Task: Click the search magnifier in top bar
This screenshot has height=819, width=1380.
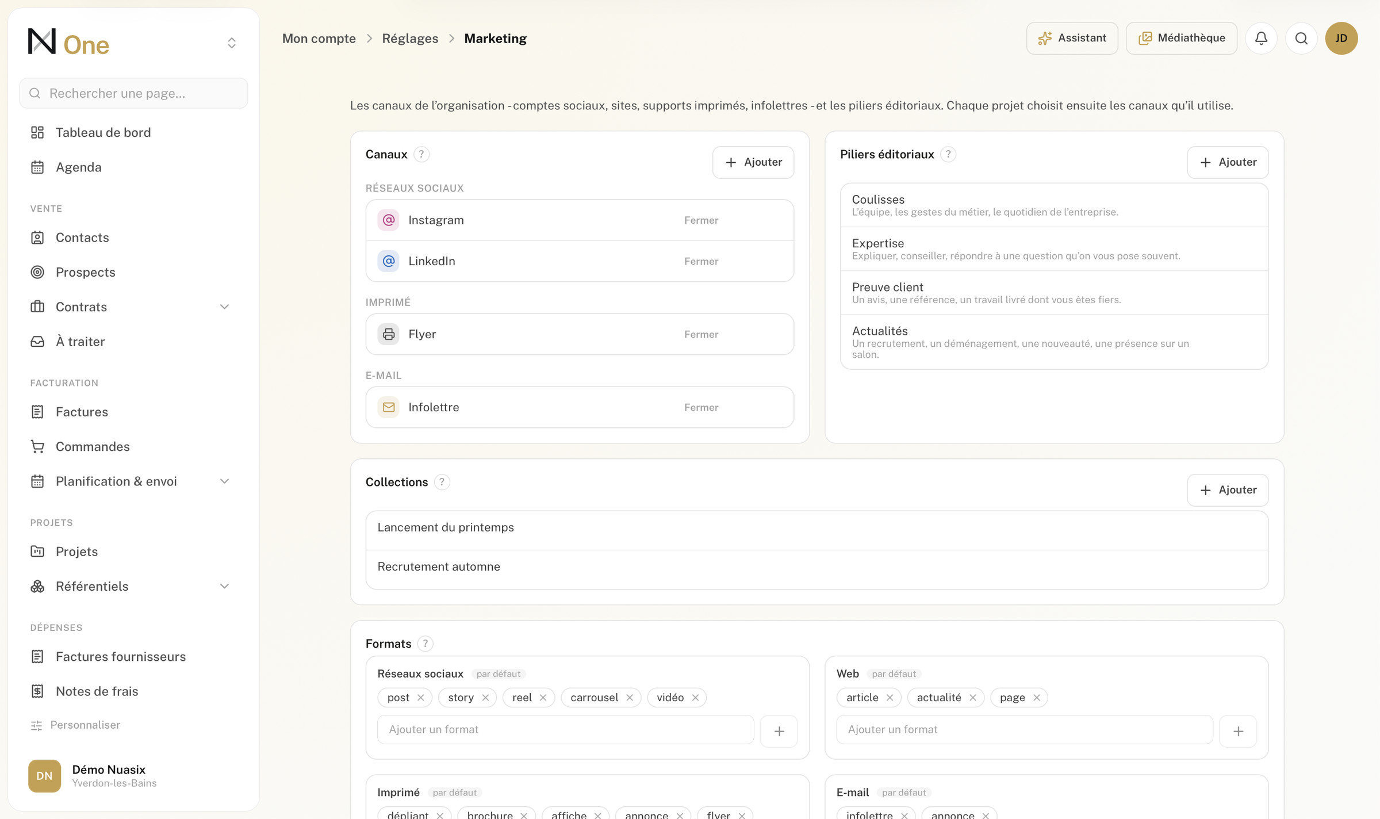Action: pos(1301,39)
